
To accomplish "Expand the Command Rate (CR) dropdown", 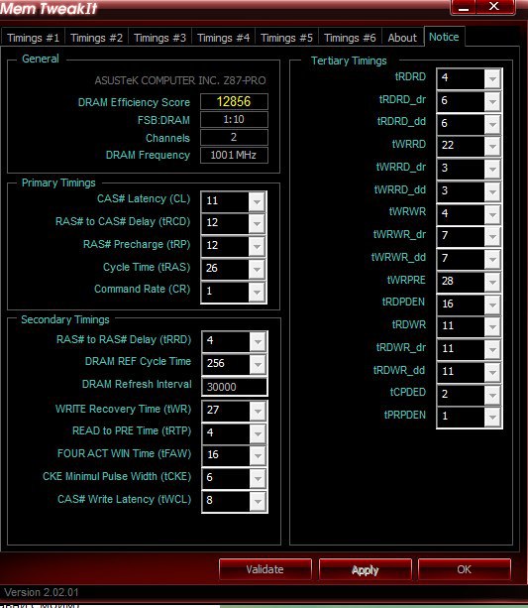I will 257,292.
